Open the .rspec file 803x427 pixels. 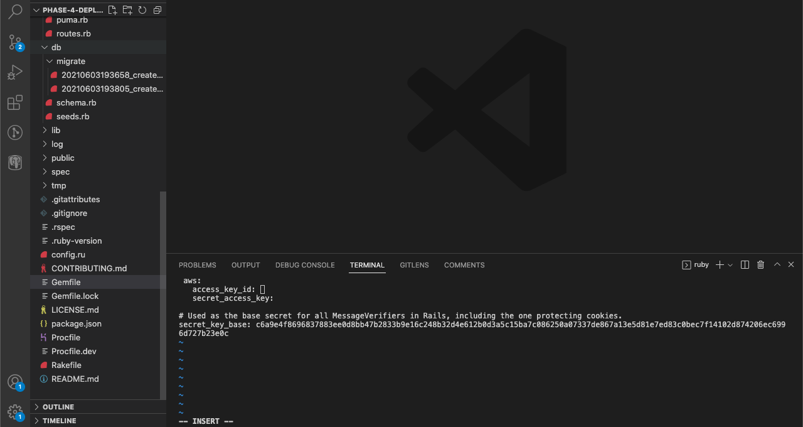[98, 227]
